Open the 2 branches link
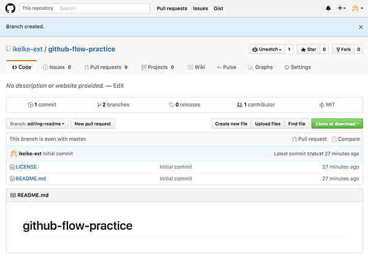Image resolution: width=368 pixels, height=258 pixels. pyautogui.click(x=113, y=105)
